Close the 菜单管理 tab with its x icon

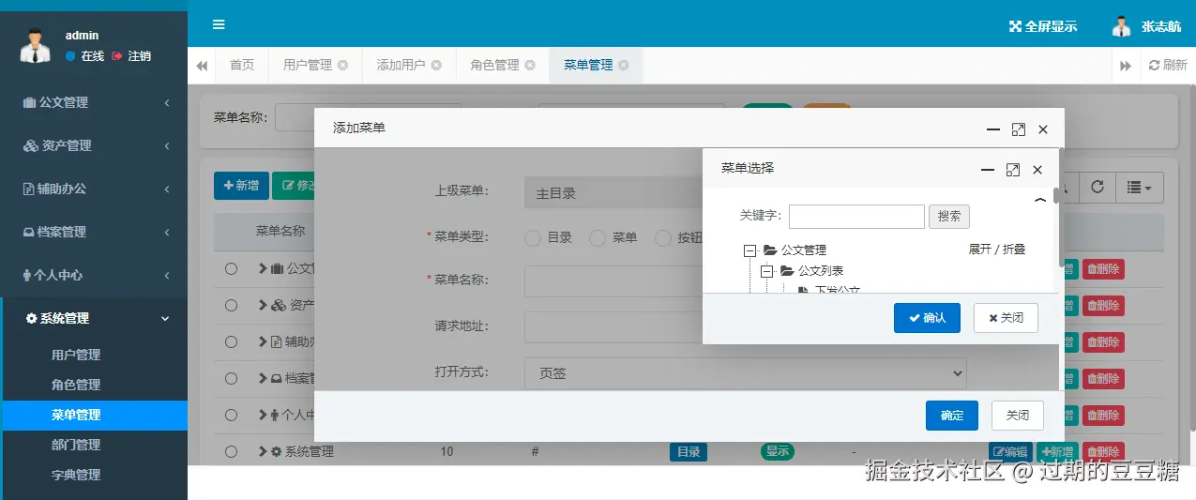[x=624, y=65]
